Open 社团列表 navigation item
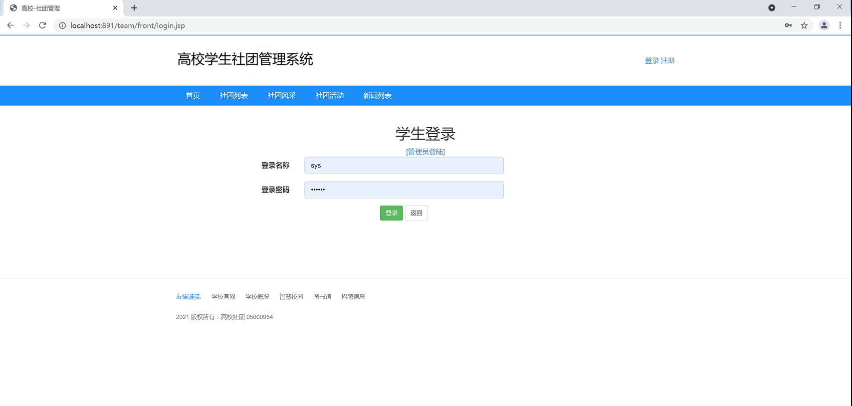The height and width of the screenshot is (406, 852). pos(233,96)
